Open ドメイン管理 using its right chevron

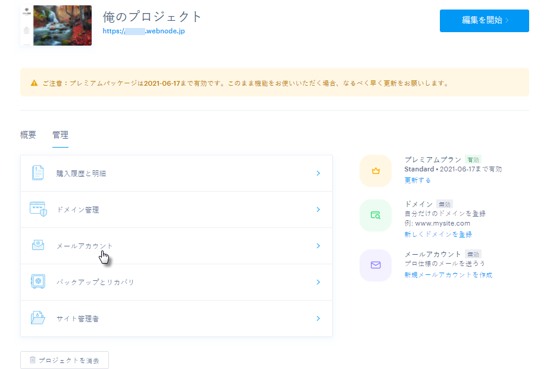click(x=318, y=209)
